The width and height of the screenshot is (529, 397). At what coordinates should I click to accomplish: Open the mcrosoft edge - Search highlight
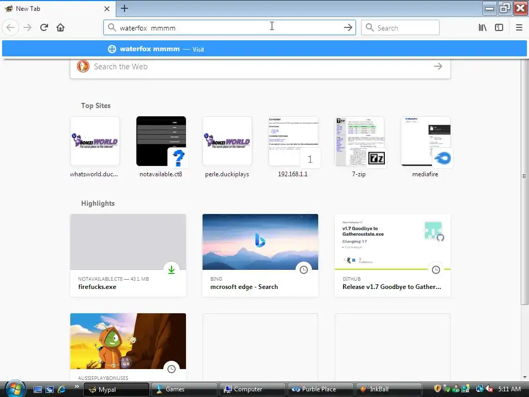(x=260, y=255)
